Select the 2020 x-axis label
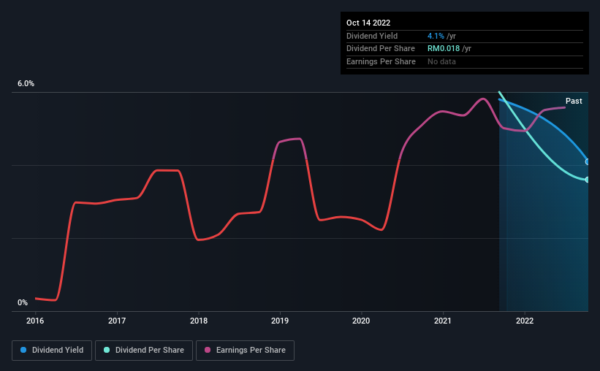Image resolution: width=600 pixels, height=371 pixels. click(361, 321)
